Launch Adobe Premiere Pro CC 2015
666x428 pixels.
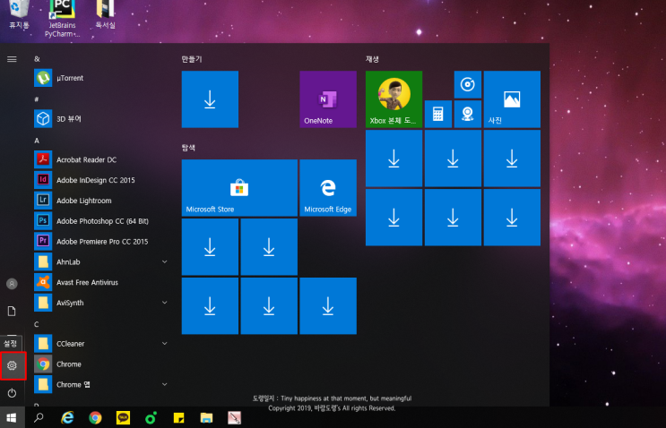[101, 242]
